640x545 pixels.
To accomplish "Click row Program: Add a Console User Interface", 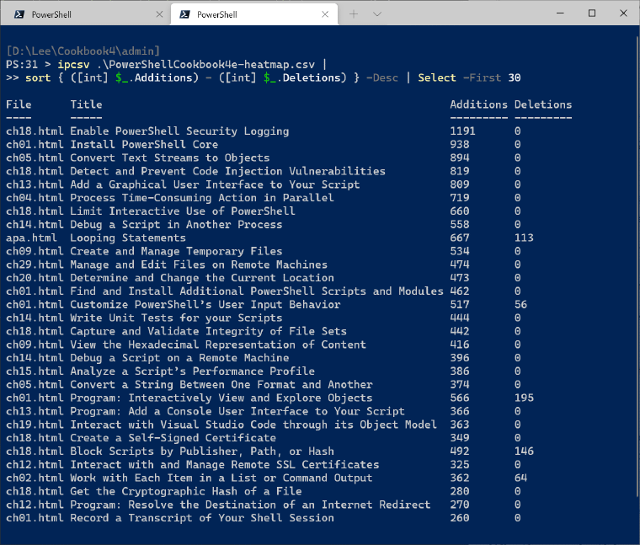I will (289, 411).
